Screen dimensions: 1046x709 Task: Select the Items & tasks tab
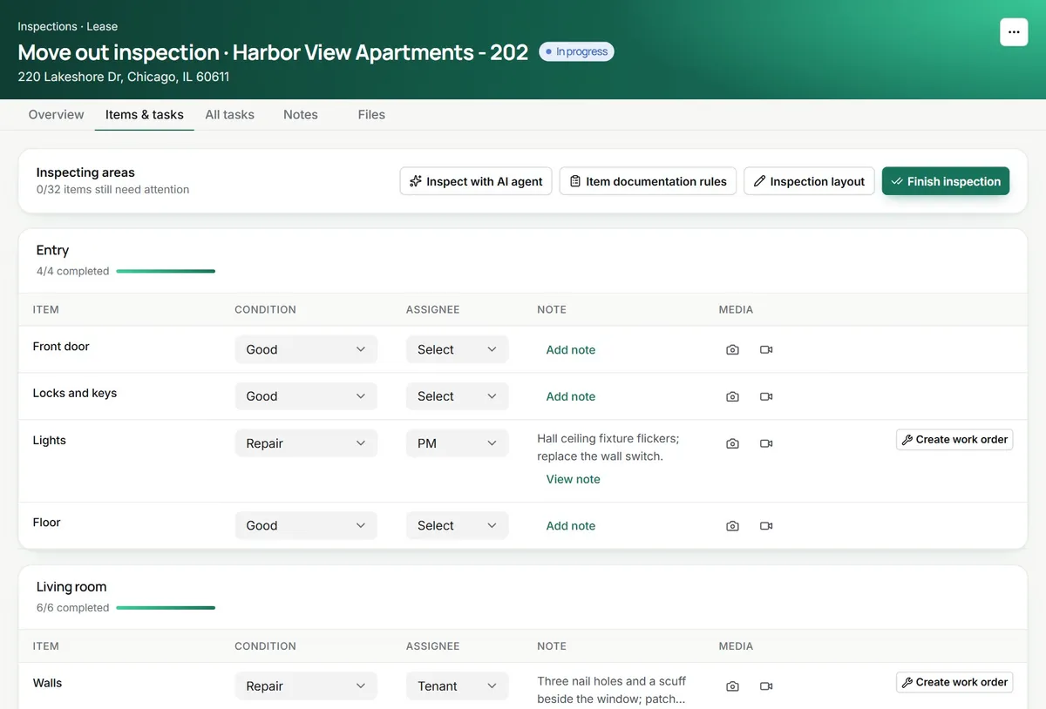tap(145, 114)
